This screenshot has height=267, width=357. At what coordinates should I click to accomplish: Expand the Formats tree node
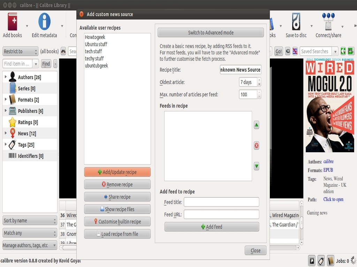click(6, 99)
